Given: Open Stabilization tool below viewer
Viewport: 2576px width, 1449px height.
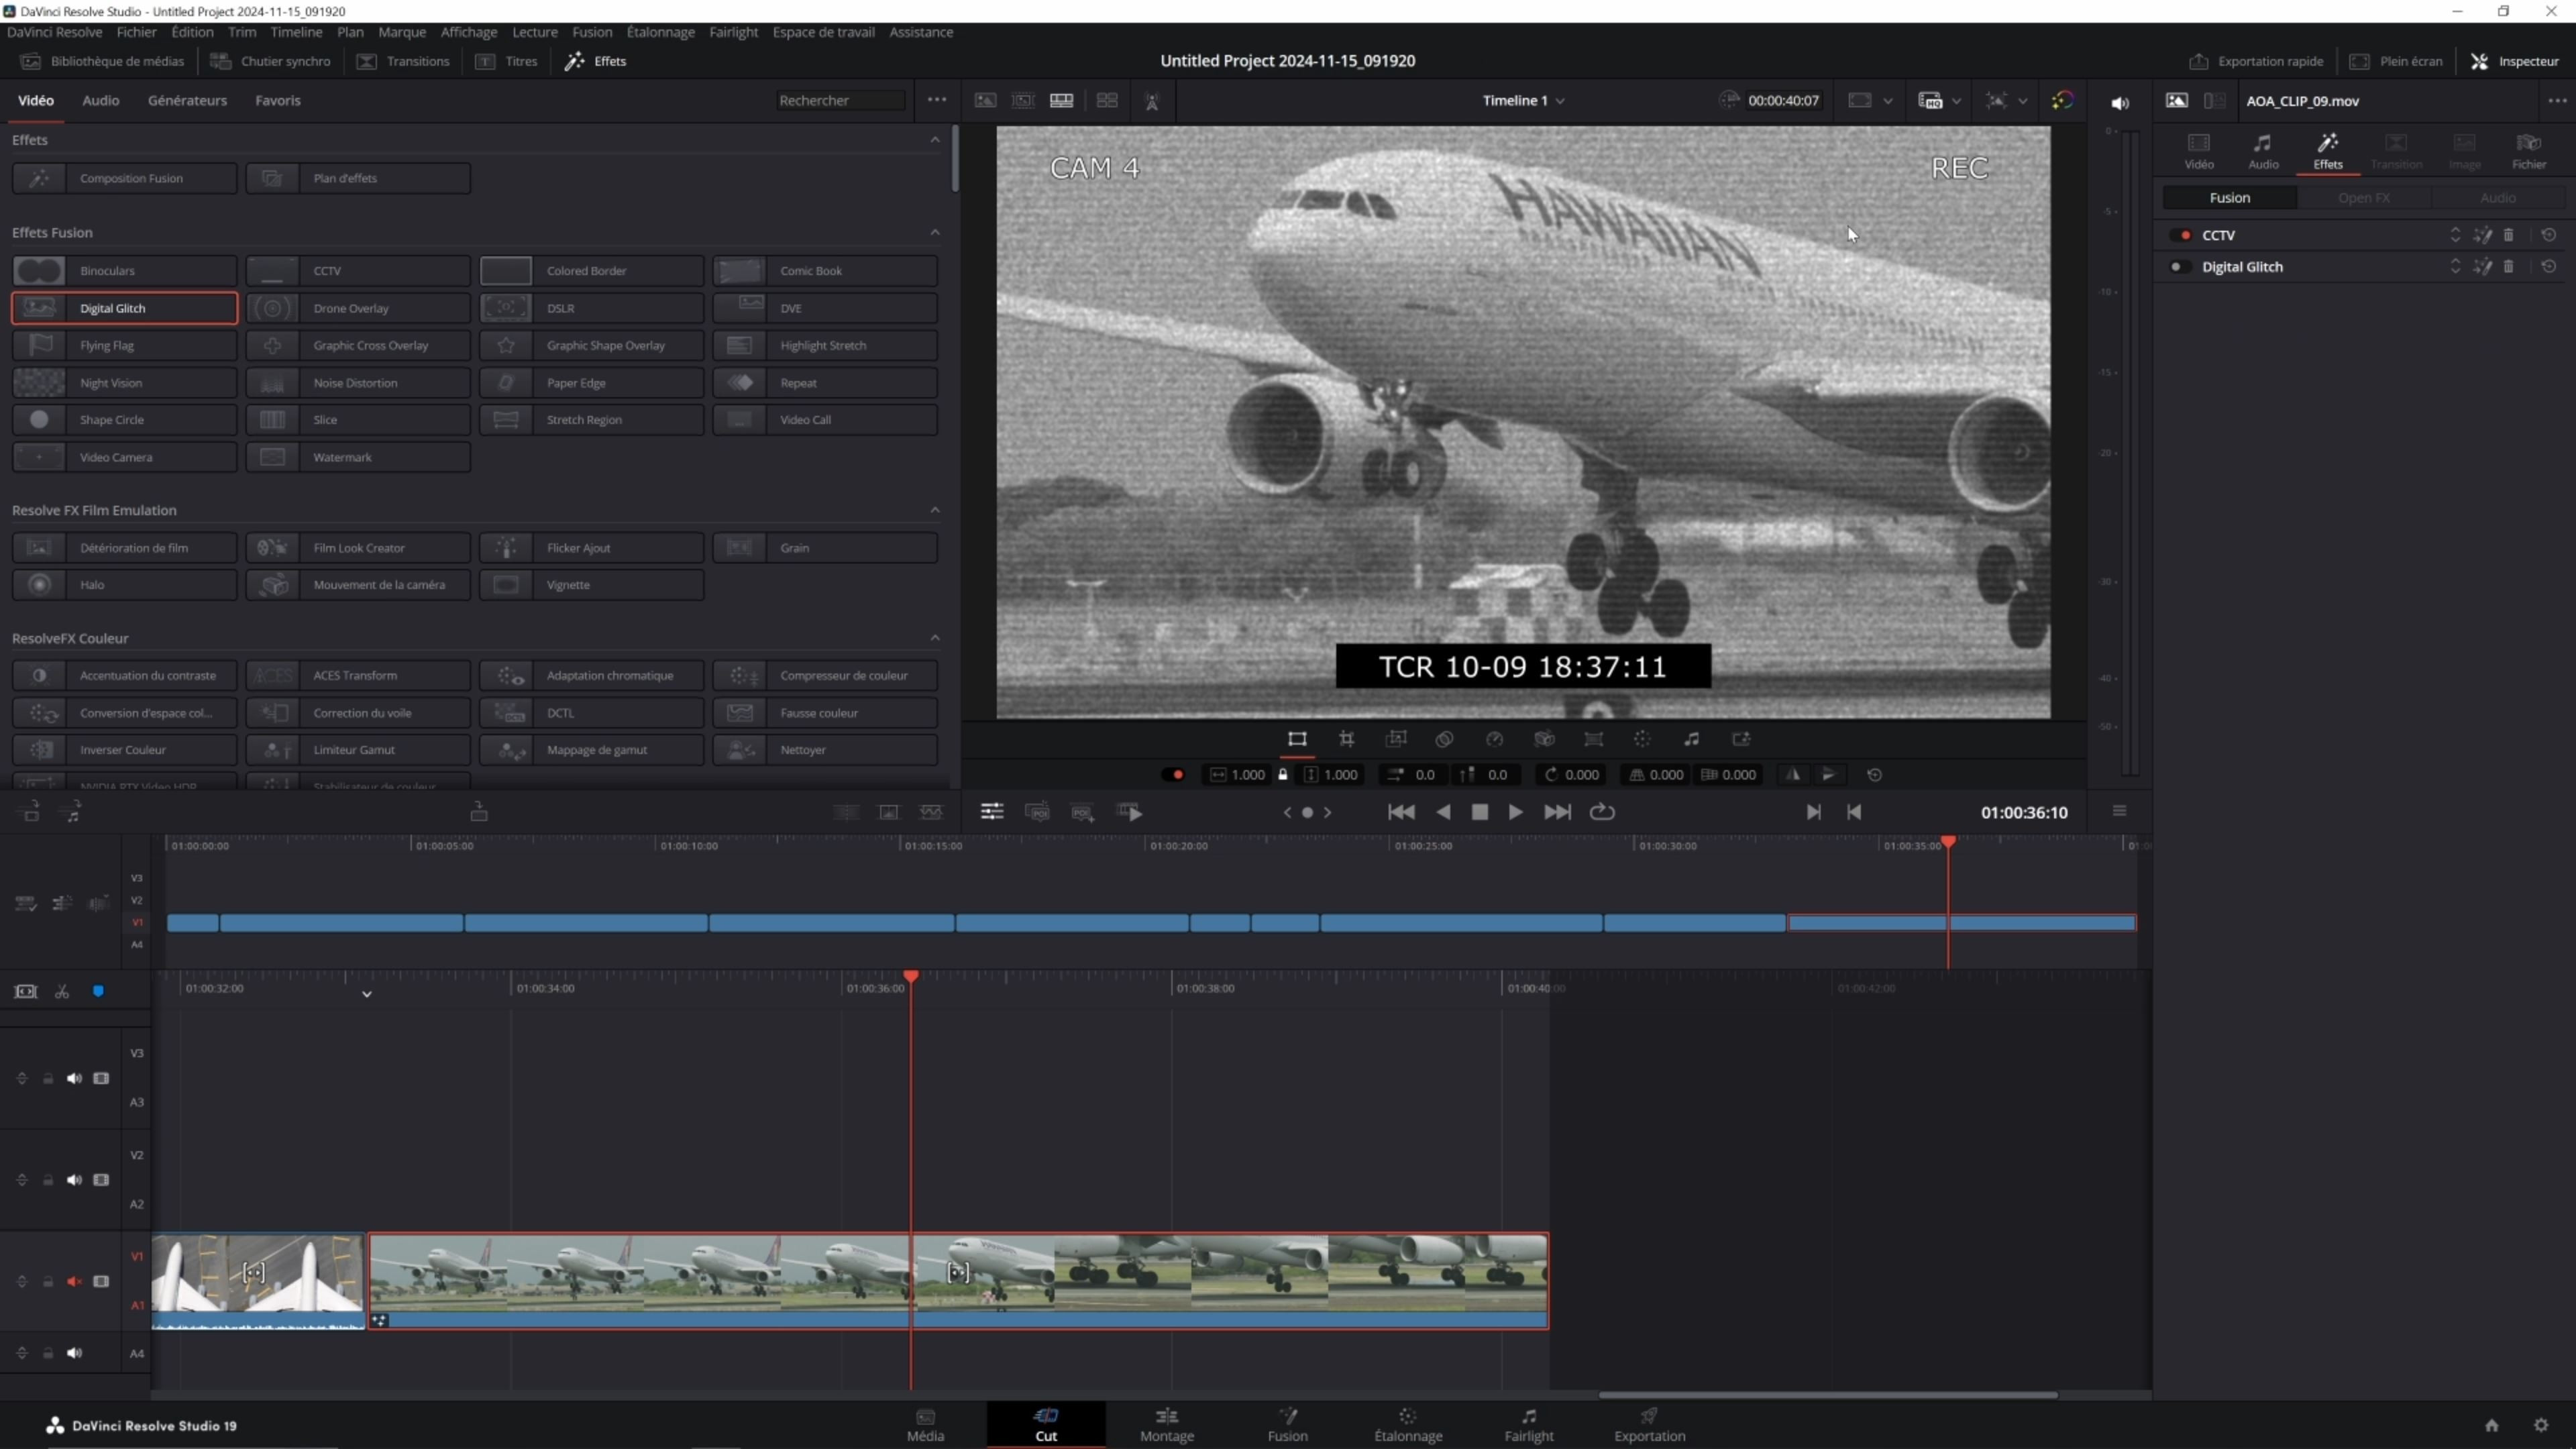Looking at the screenshot, I should coord(1544,739).
